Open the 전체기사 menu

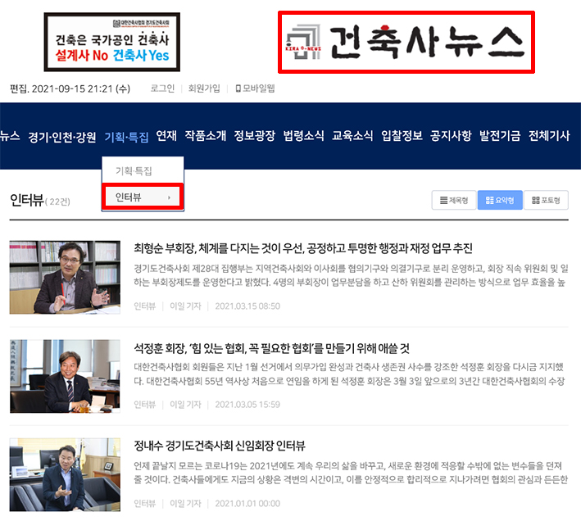pos(549,135)
